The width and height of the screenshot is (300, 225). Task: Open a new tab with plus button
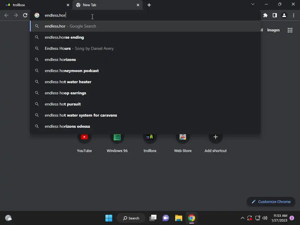coord(149,5)
